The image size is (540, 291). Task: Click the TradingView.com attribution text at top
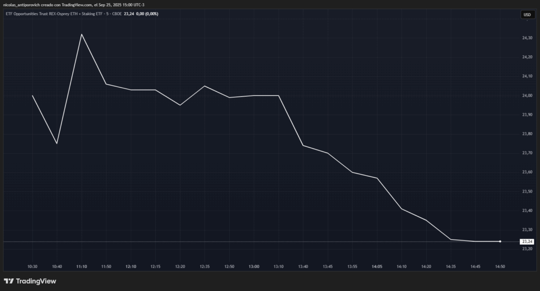click(73, 4)
